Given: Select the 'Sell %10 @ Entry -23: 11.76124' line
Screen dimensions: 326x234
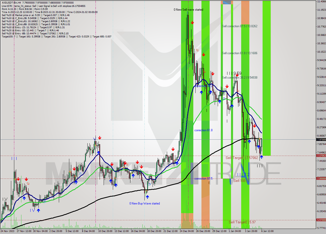Looking at the screenshot, I should [33, 27].
